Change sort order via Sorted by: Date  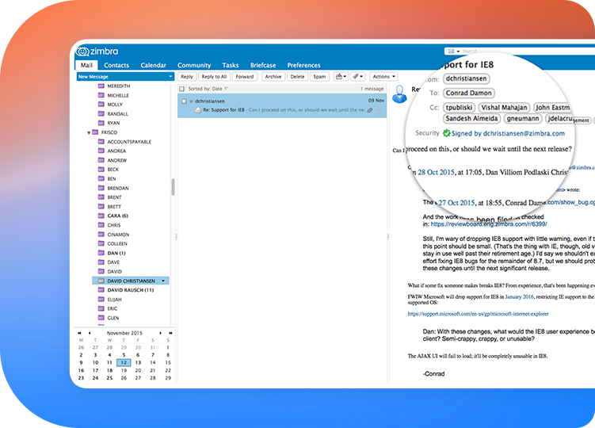[208, 89]
